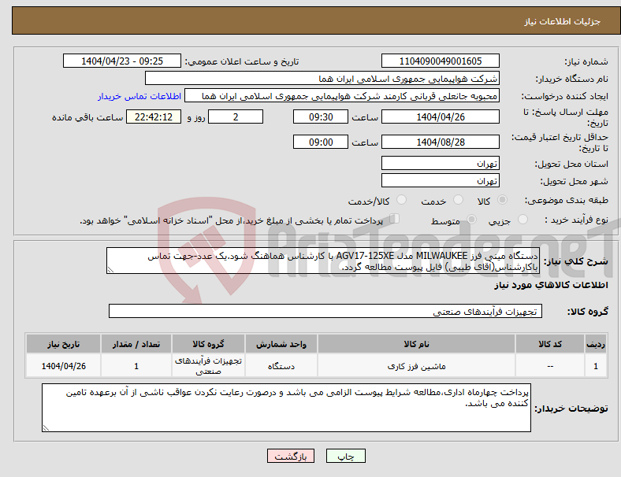621x477 pixels.
Task: Click the گروه کالا column header
Action: [x=208, y=344]
